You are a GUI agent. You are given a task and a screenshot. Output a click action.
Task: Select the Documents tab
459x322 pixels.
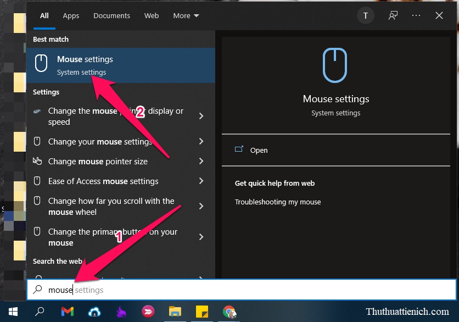[x=111, y=15]
